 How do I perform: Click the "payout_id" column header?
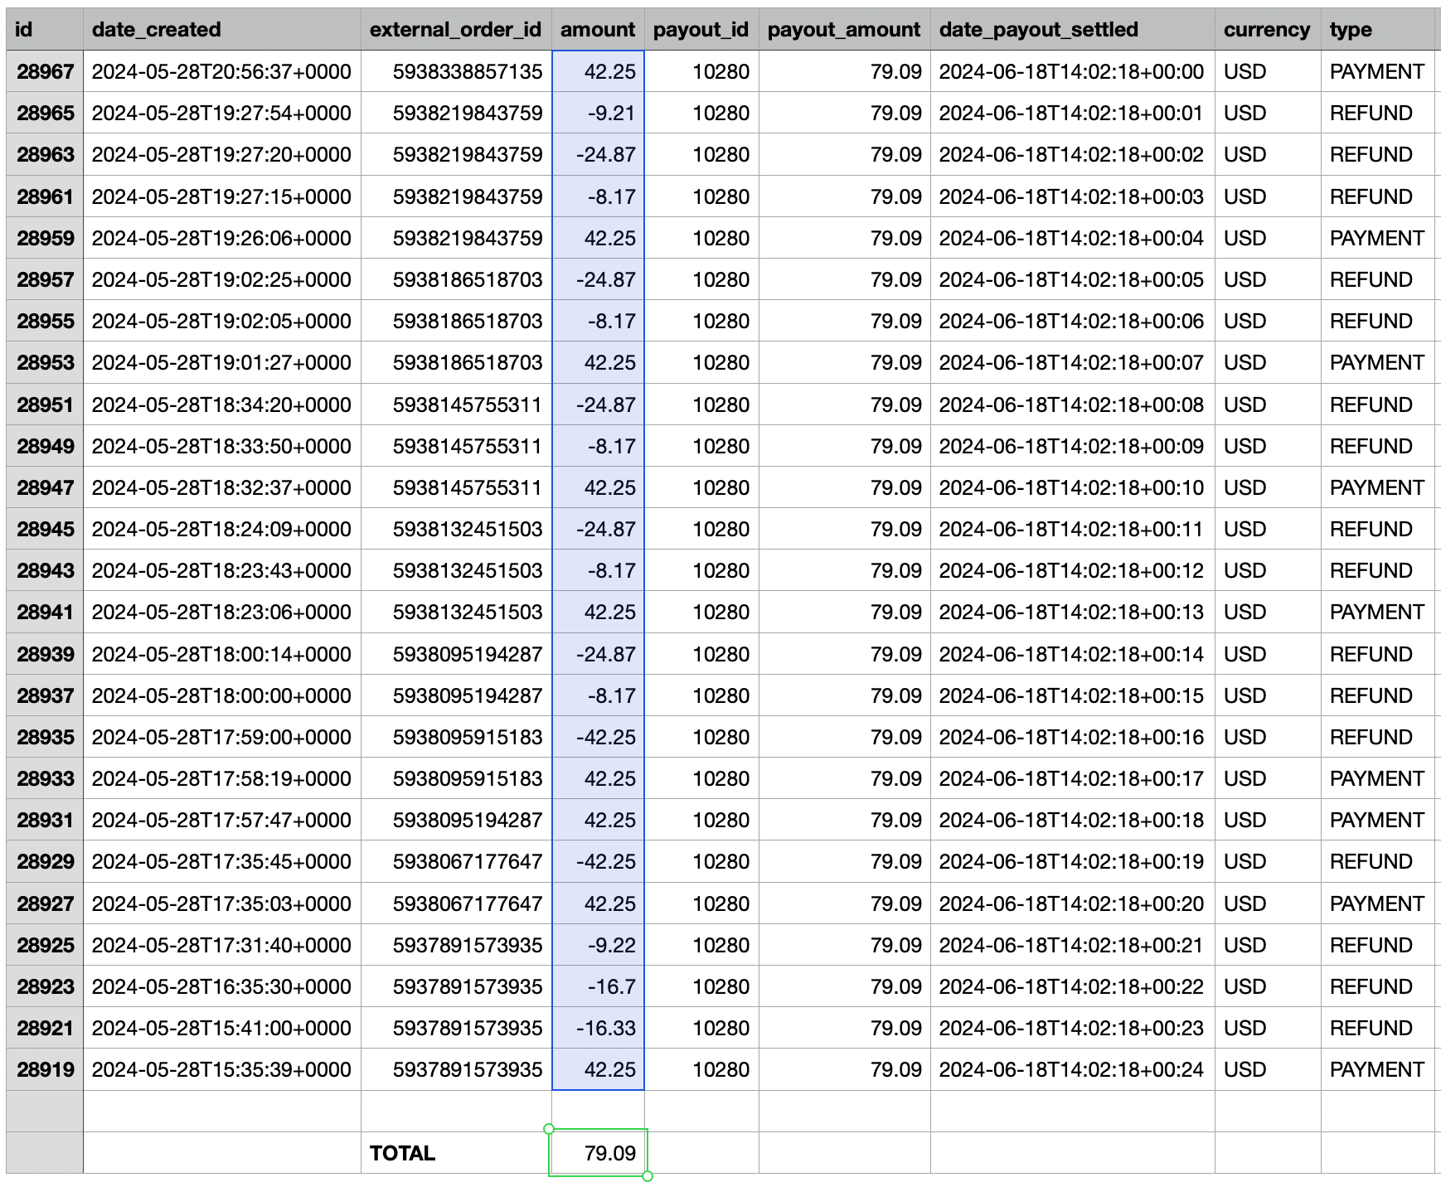pyautogui.click(x=701, y=30)
